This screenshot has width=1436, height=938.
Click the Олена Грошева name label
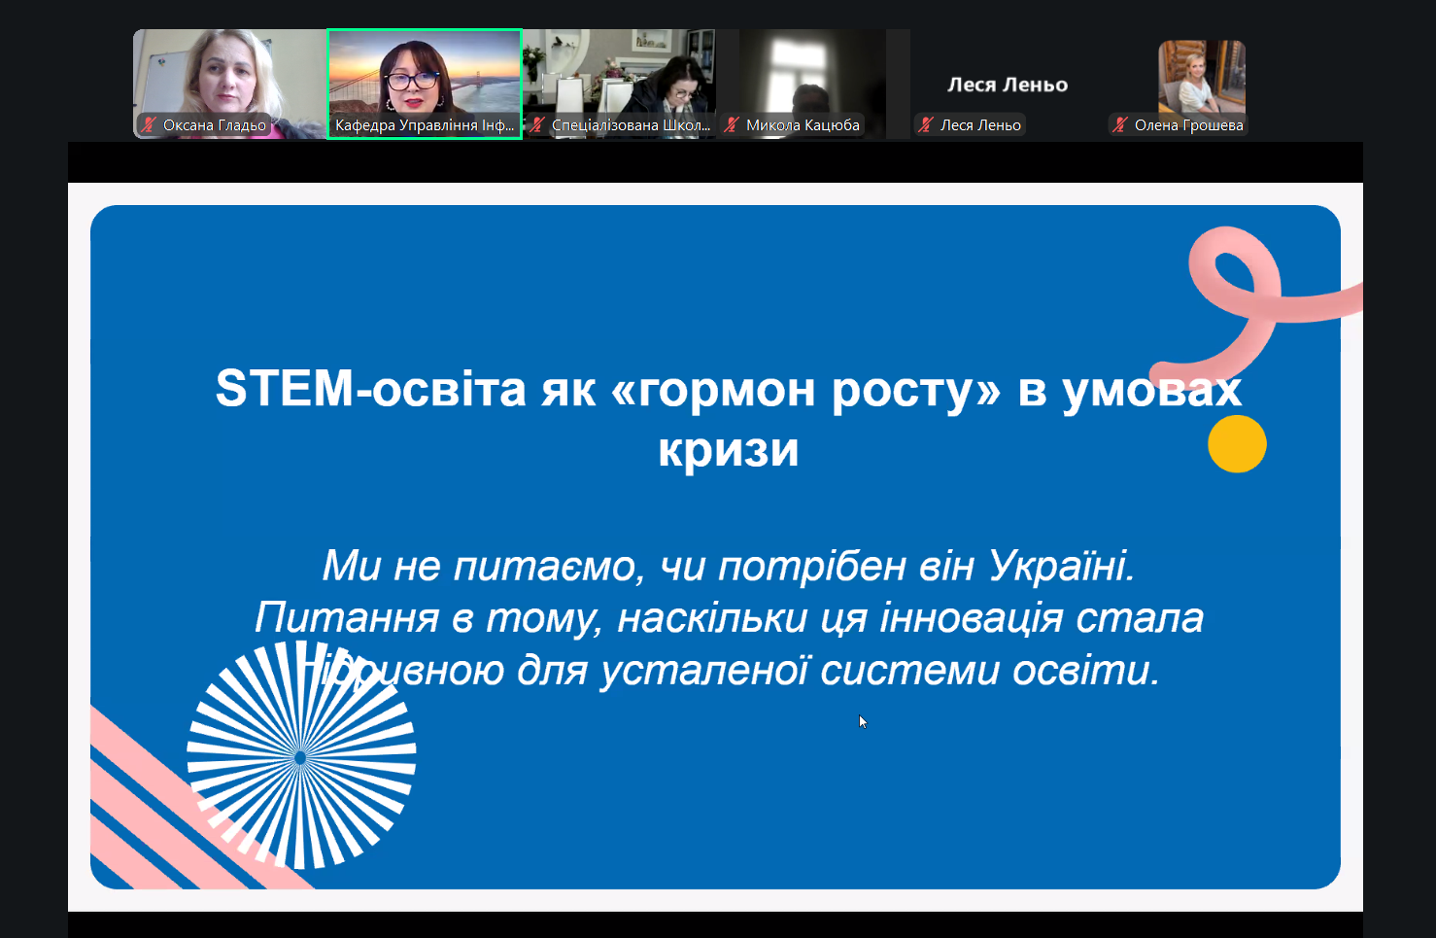(1188, 125)
